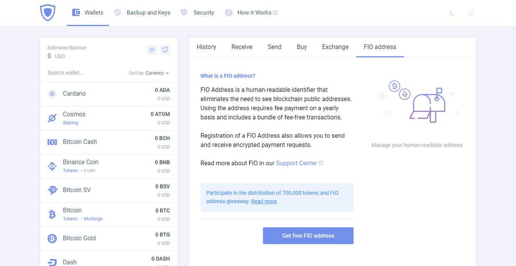This screenshot has width=516, height=266.
Task: Click the Get free FIO address button
Action: [x=308, y=236]
